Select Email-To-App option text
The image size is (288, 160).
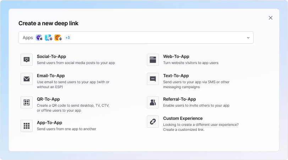[x=51, y=76]
